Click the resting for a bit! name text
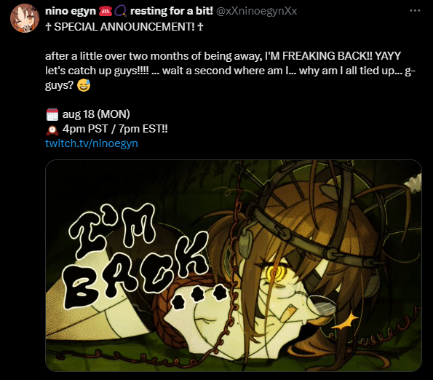Image resolution: width=433 pixels, height=380 pixels. pyautogui.click(x=172, y=11)
